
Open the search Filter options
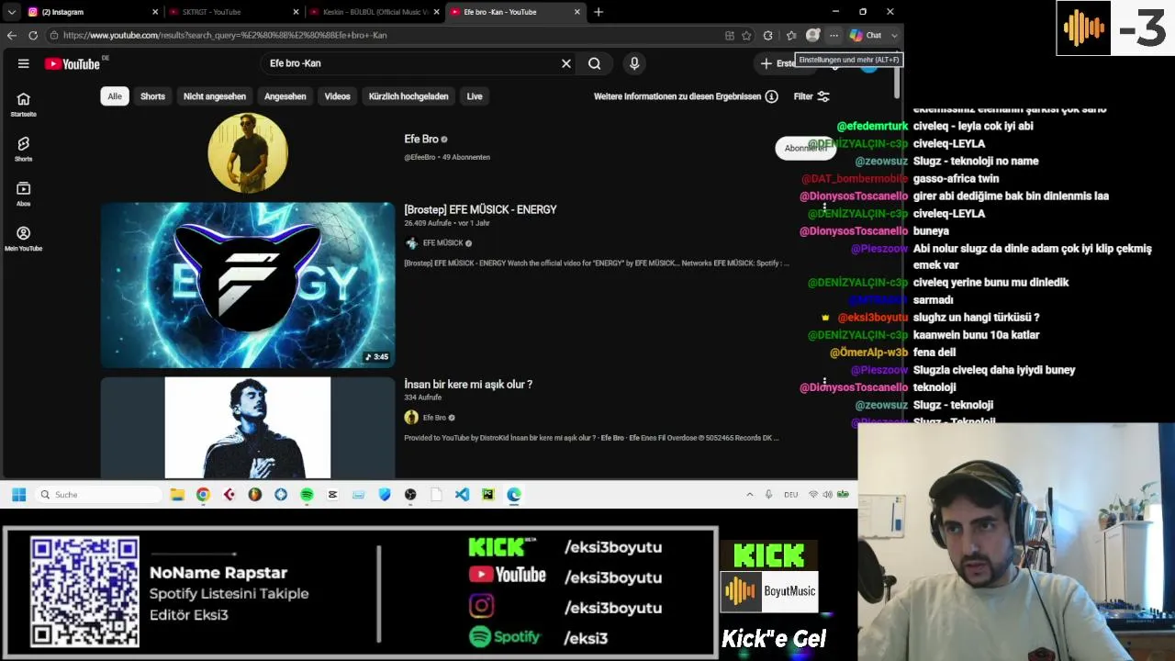point(811,96)
